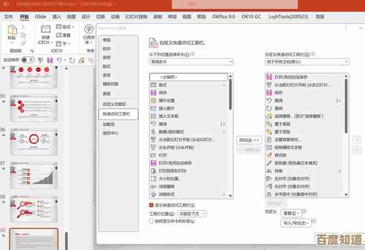Switch to the LvyhTools(200523) ribbon tab
The width and height of the screenshot is (365, 250).
(289, 17)
